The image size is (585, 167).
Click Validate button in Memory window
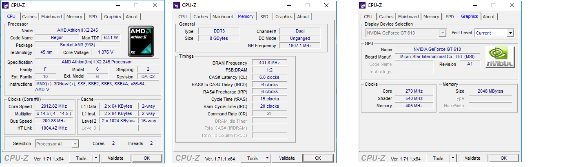[x=287, y=158]
